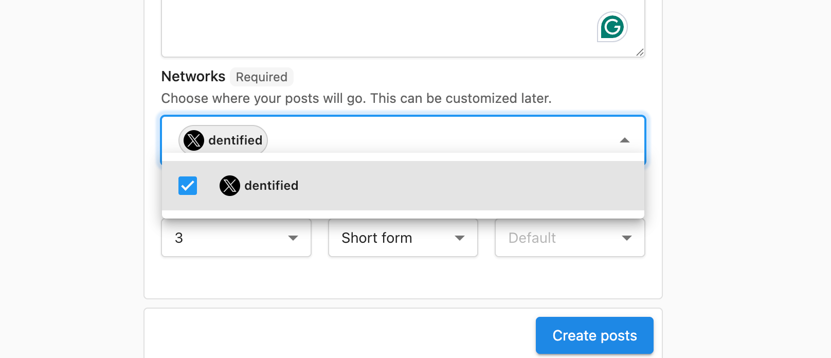Click the 'Choose where your posts will go' text

356,98
